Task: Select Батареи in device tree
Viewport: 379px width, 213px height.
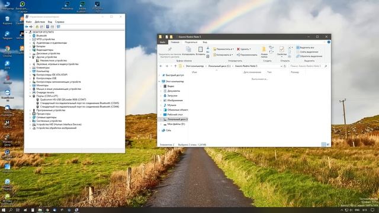Action: tap(41, 46)
